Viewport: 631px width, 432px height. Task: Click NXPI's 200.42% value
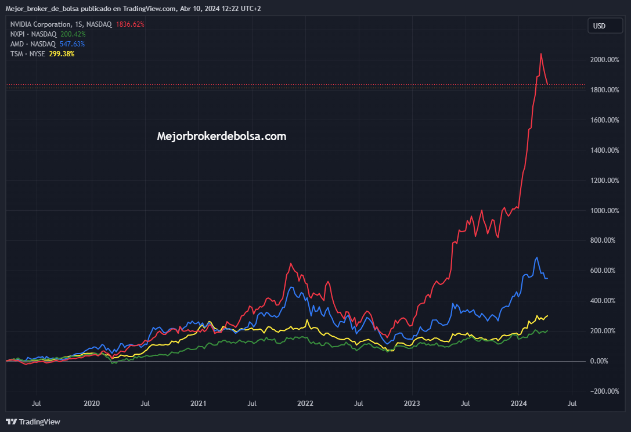(x=73, y=34)
